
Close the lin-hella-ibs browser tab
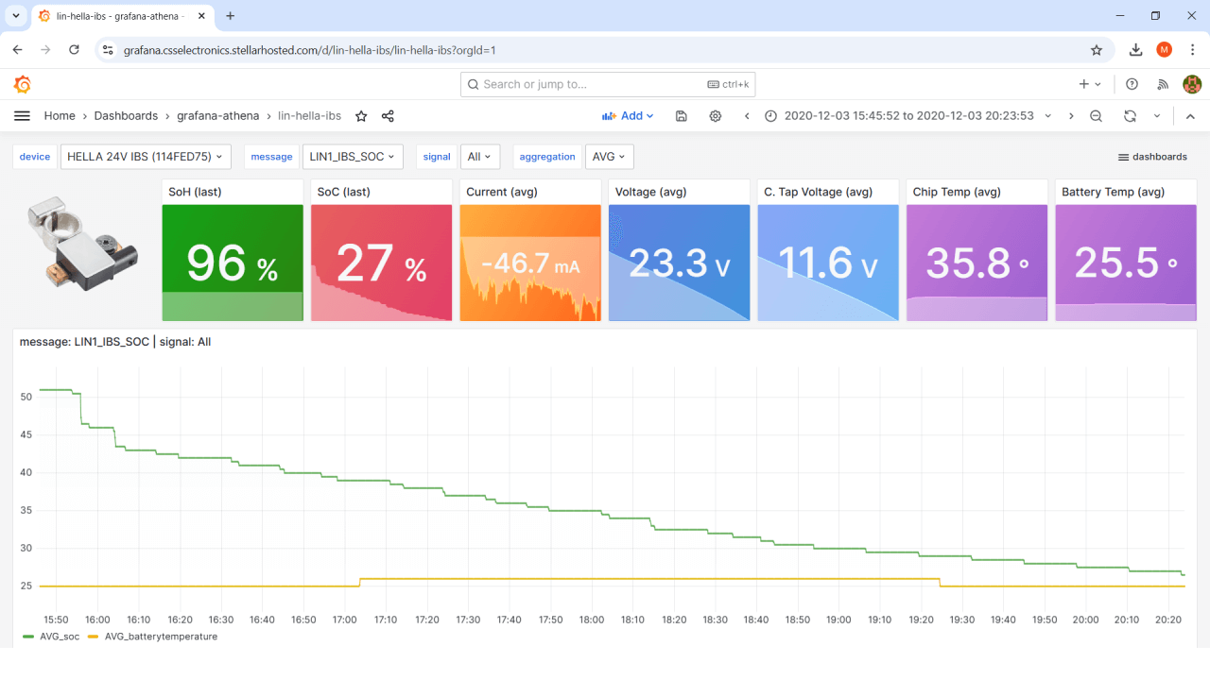point(202,16)
